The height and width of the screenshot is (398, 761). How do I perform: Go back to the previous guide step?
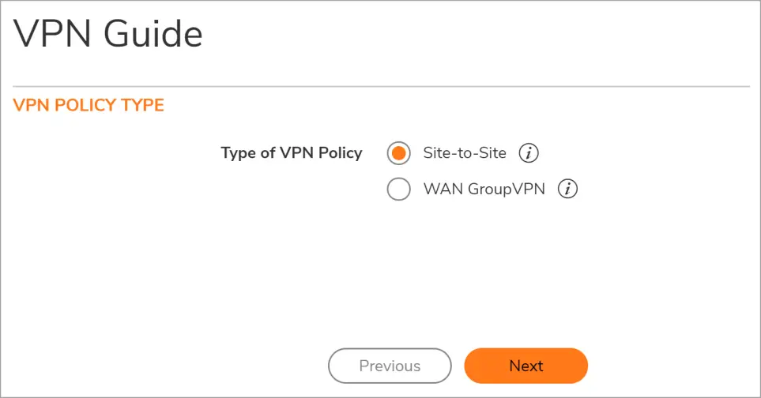tap(390, 366)
